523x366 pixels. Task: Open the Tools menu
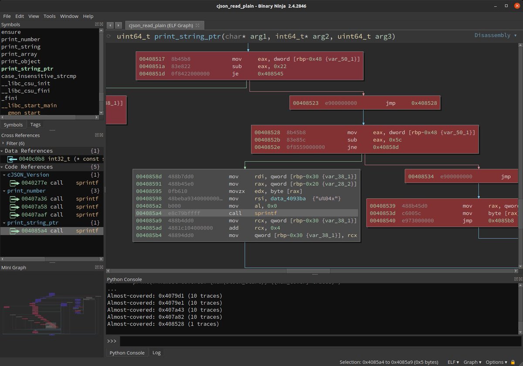tap(50, 16)
